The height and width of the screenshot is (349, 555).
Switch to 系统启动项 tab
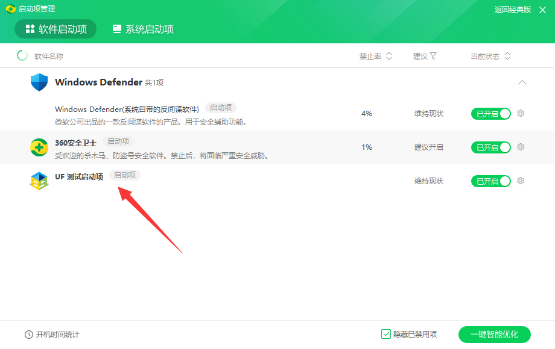143,29
